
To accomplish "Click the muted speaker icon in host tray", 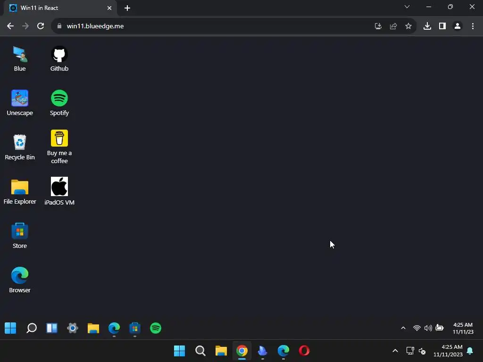I will (422, 351).
